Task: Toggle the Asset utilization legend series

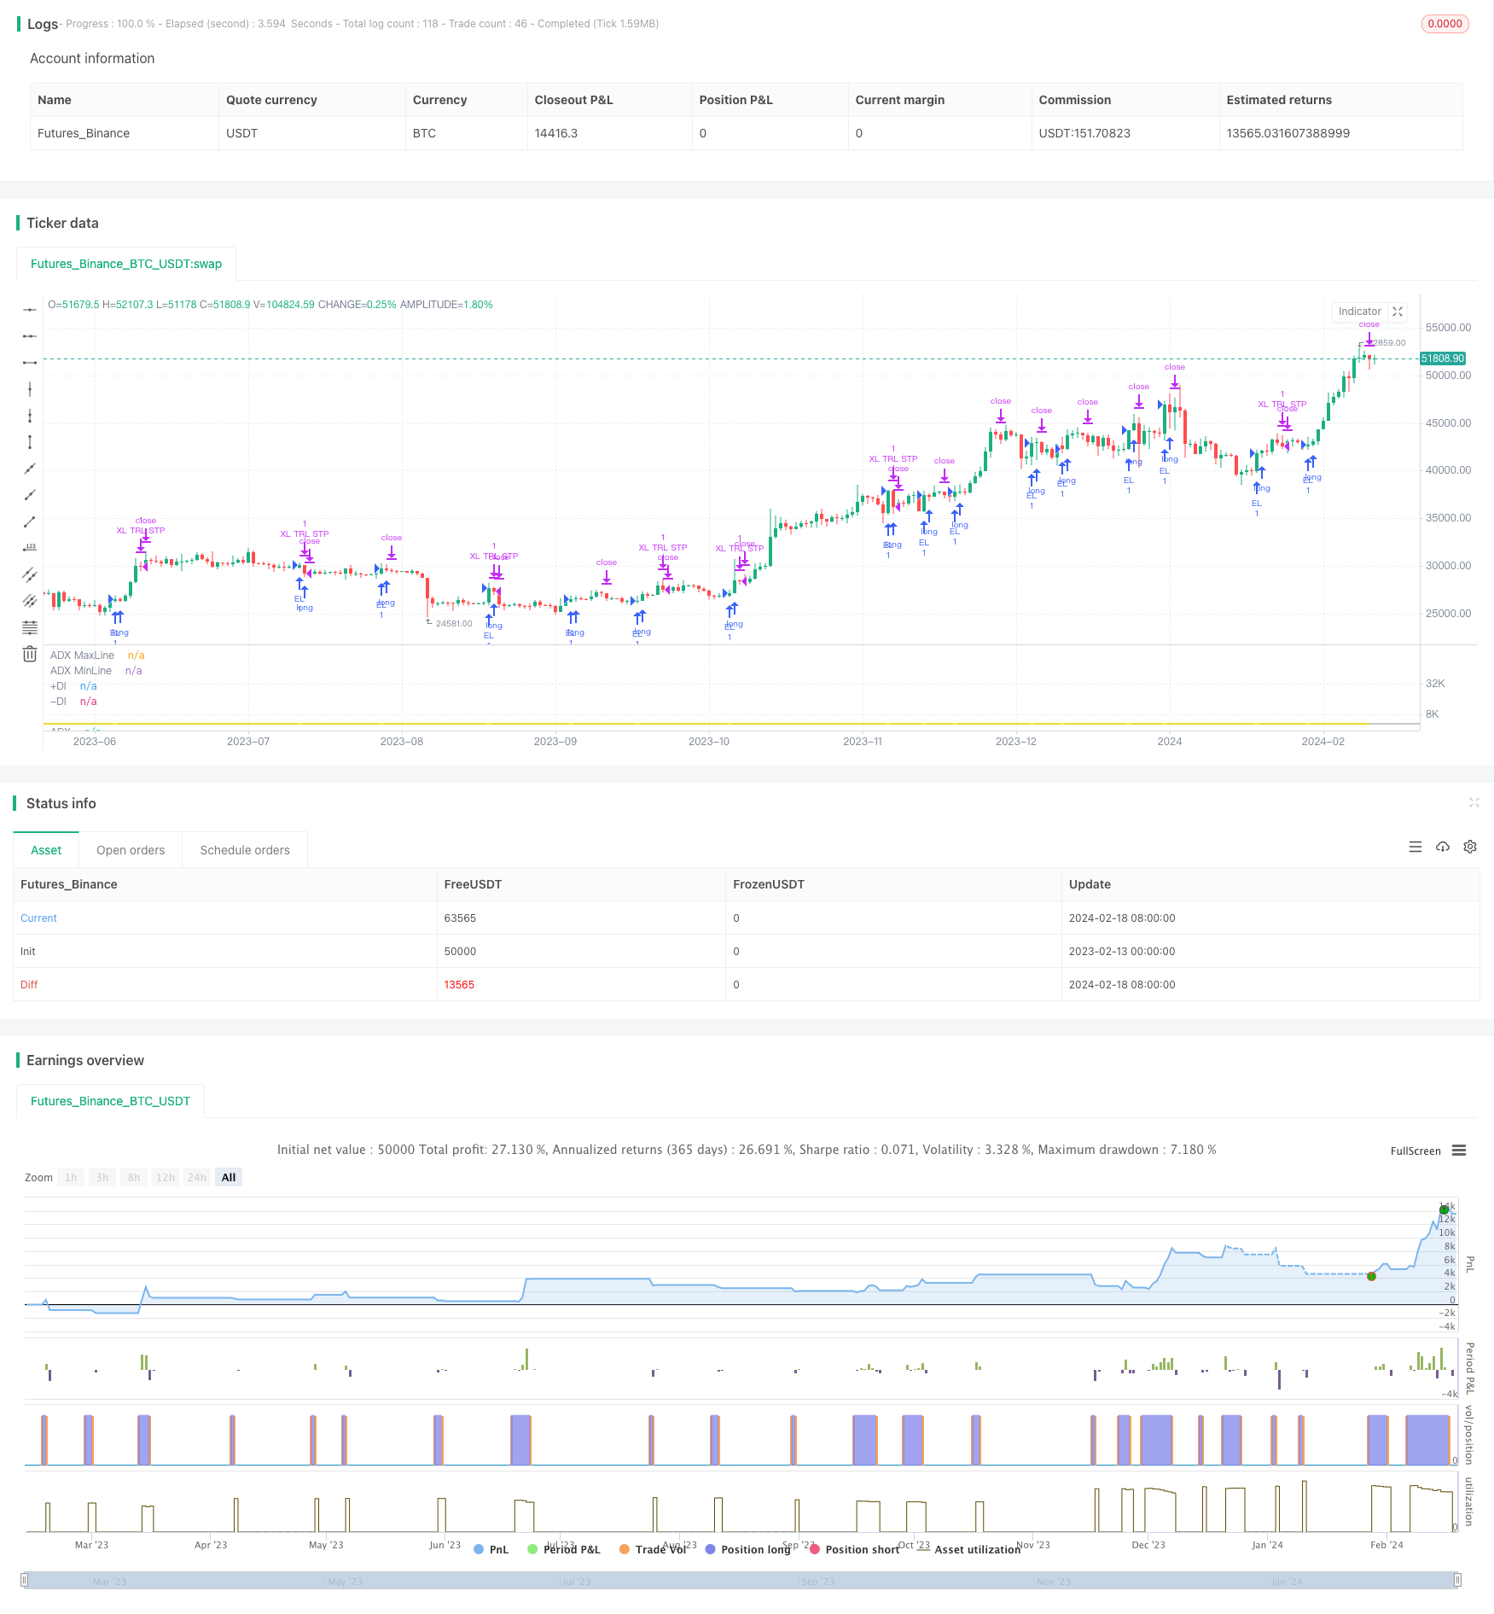Action: click(x=969, y=1549)
